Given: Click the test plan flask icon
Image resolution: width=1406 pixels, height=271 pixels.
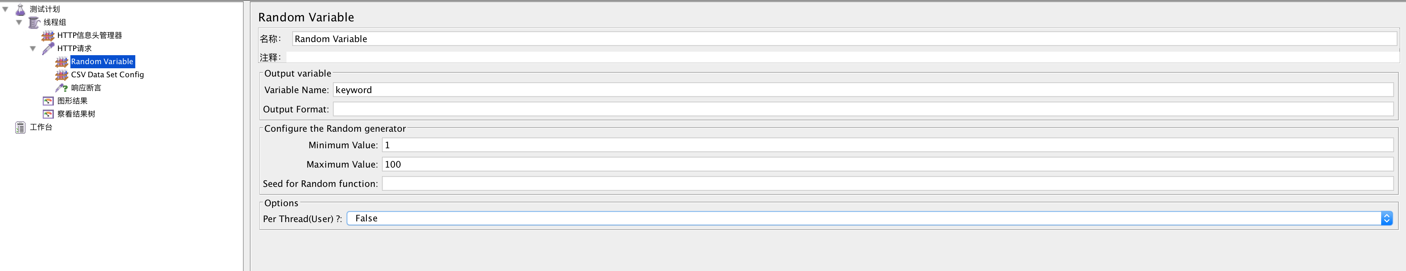Looking at the screenshot, I should coord(20,9).
